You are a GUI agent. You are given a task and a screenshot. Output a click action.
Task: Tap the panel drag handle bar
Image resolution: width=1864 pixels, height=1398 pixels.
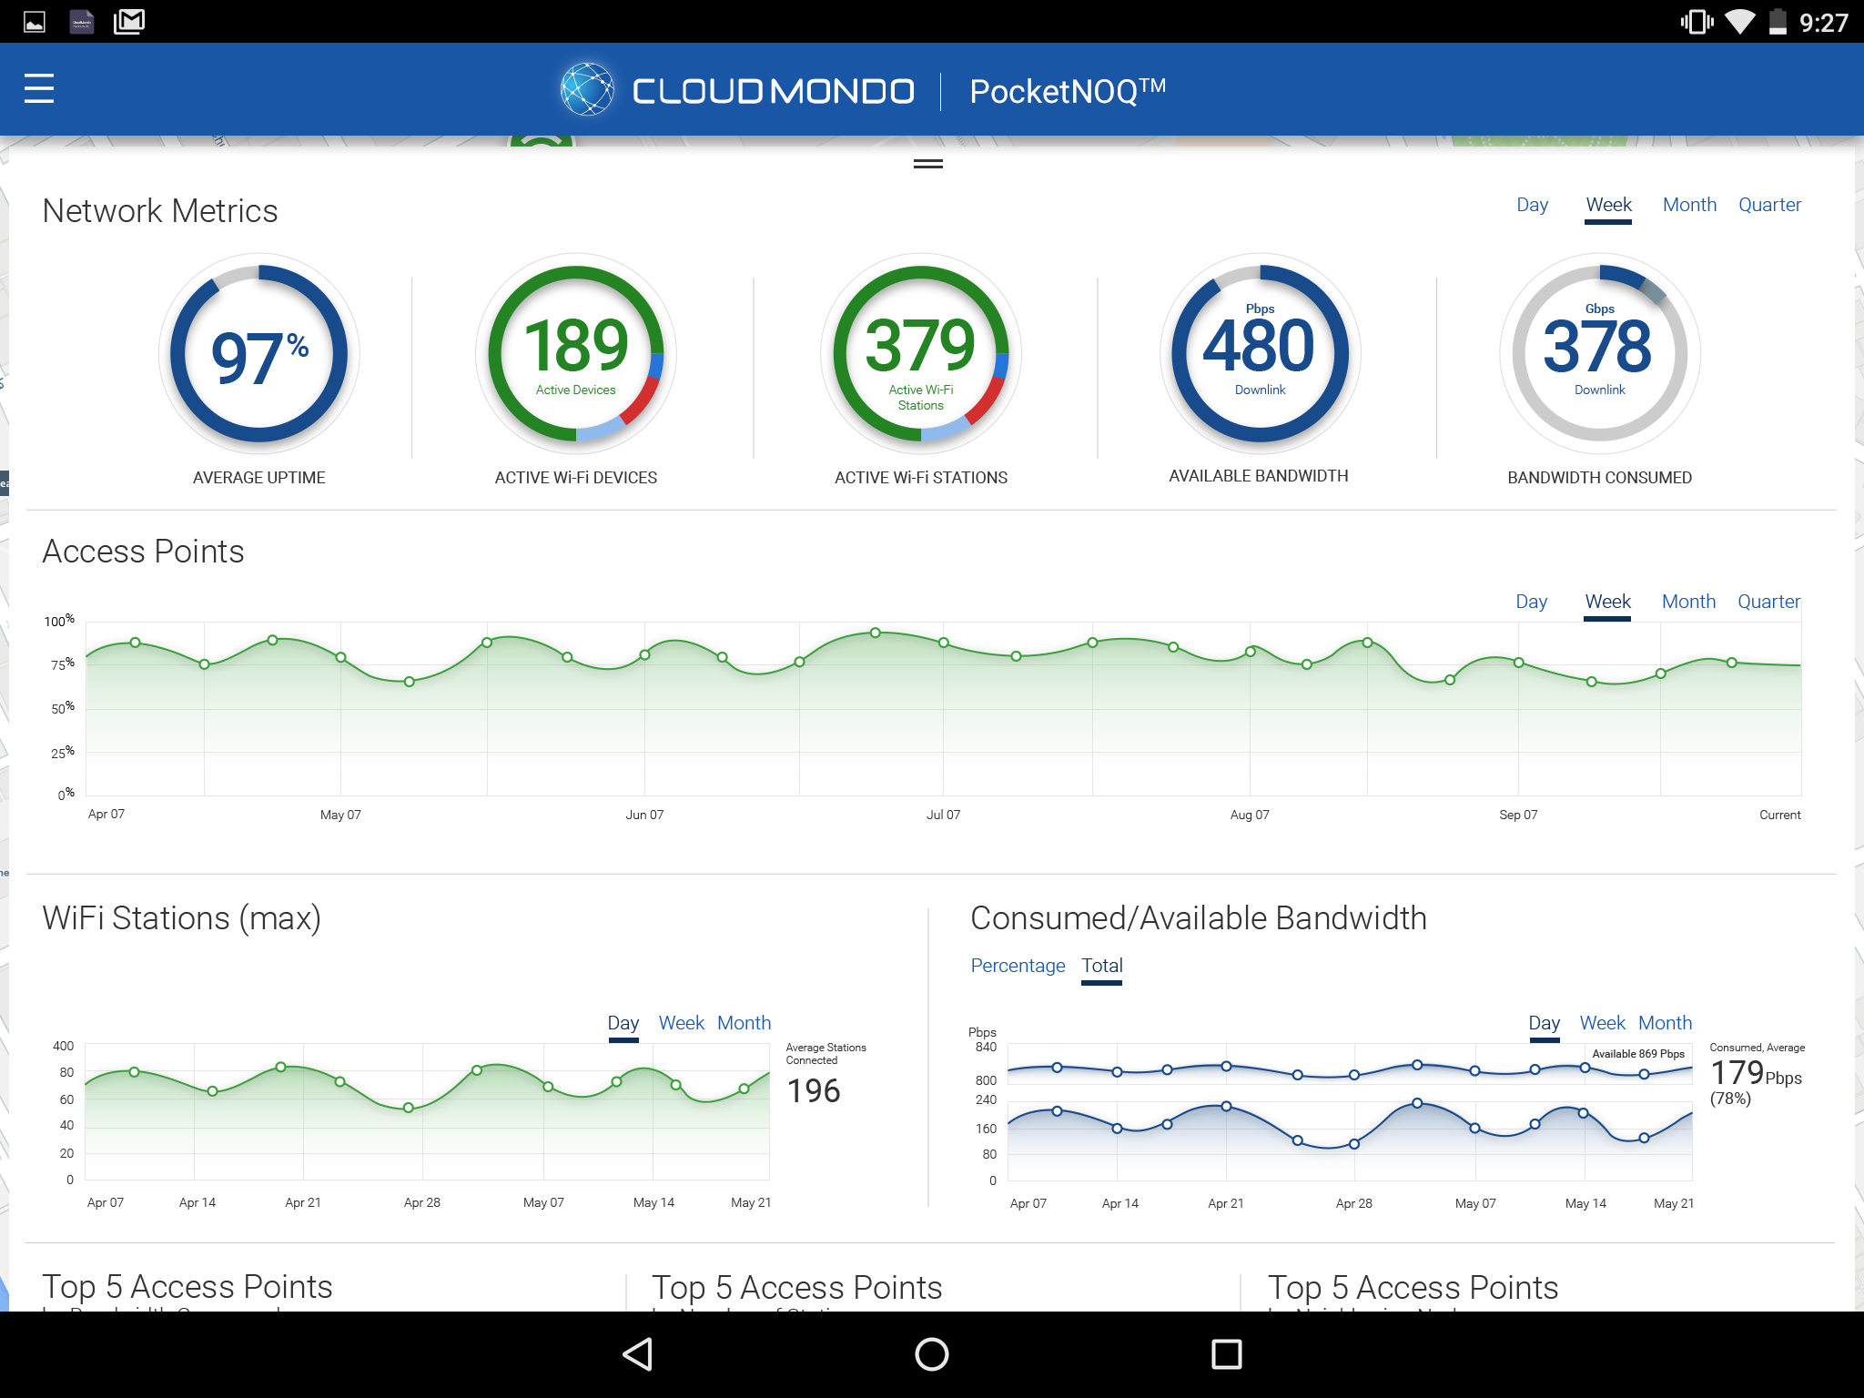[928, 164]
